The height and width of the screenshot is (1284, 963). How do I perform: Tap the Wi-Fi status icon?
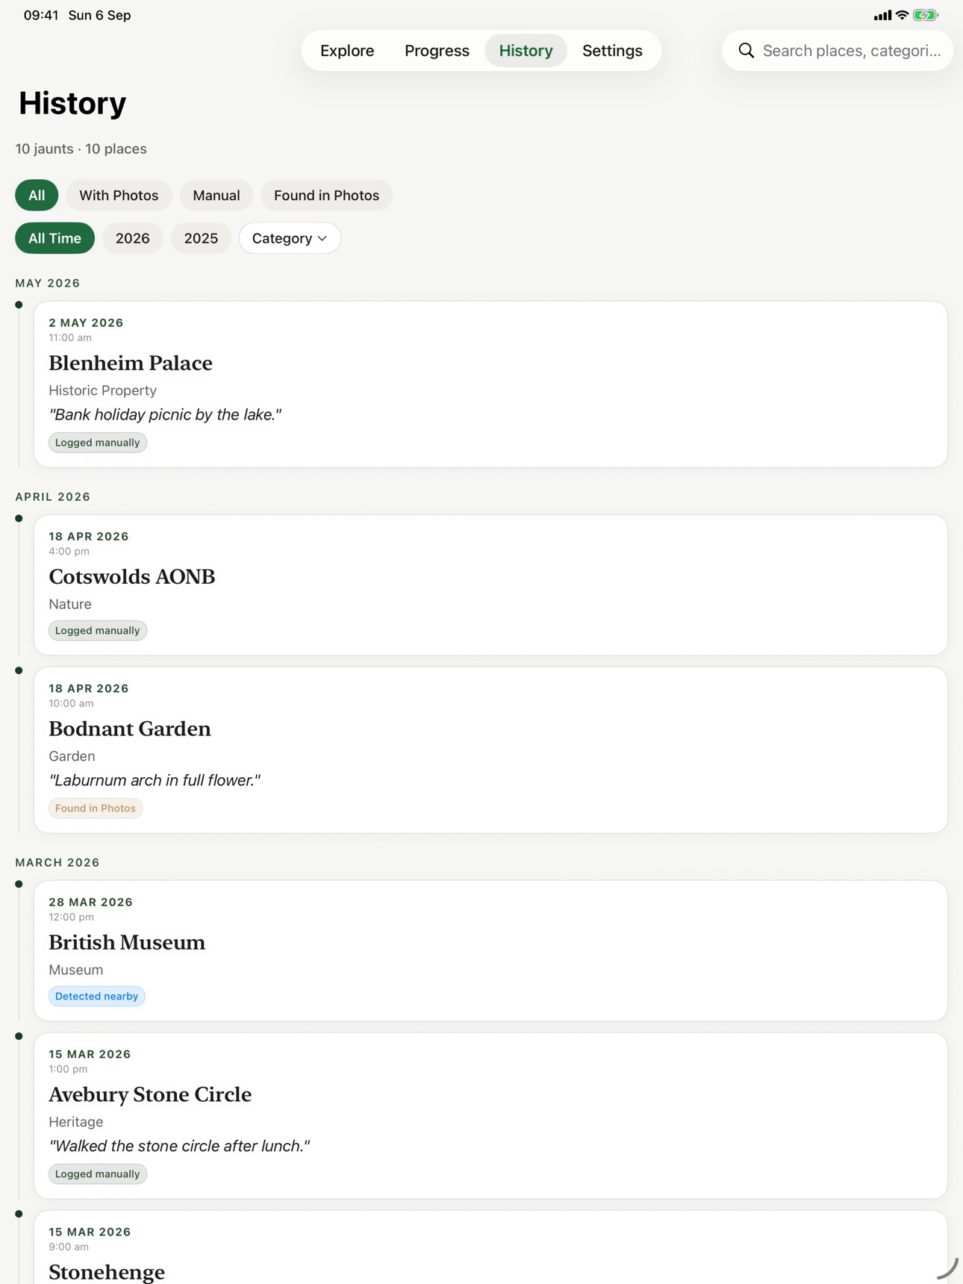click(x=902, y=15)
